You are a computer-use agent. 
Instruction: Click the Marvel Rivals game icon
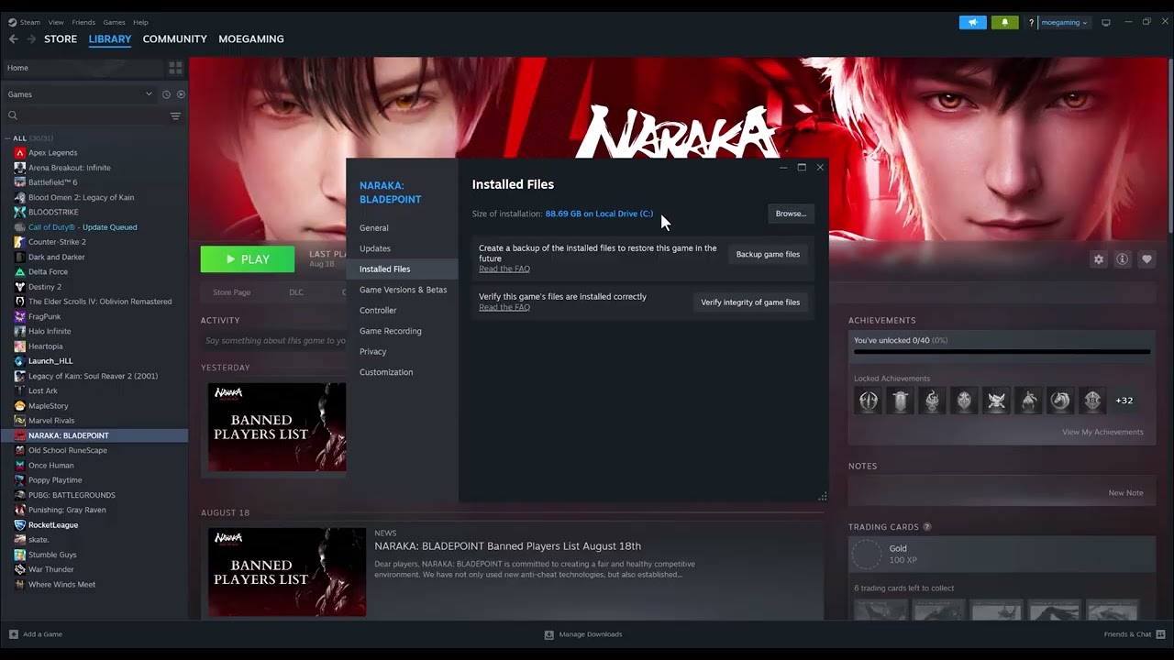click(20, 421)
